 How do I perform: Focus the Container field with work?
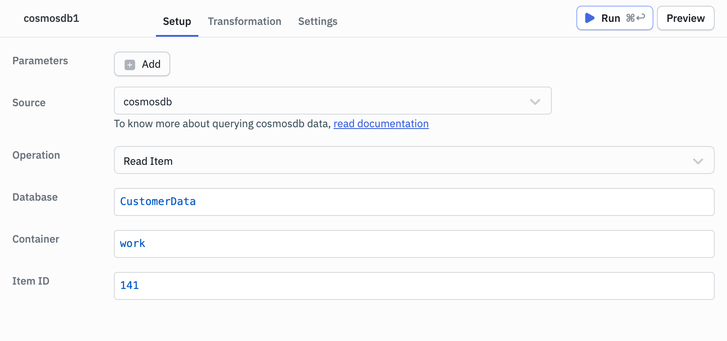coord(414,244)
